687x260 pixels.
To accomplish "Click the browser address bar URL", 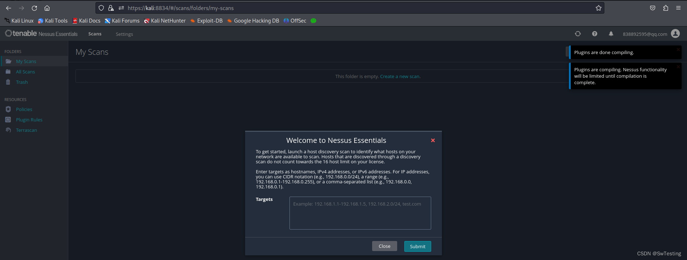I will (x=181, y=8).
